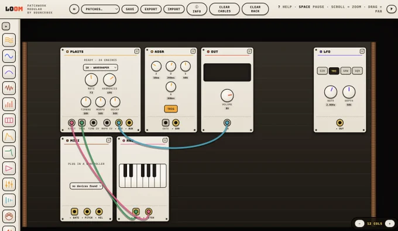Click the orange TRIG button on ADSR
398x231 pixels.
pyautogui.click(x=171, y=109)
